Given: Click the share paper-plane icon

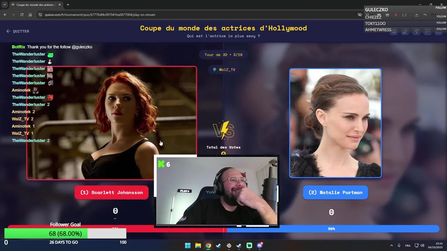Looking at the screenshot, I should pos(416,31).
